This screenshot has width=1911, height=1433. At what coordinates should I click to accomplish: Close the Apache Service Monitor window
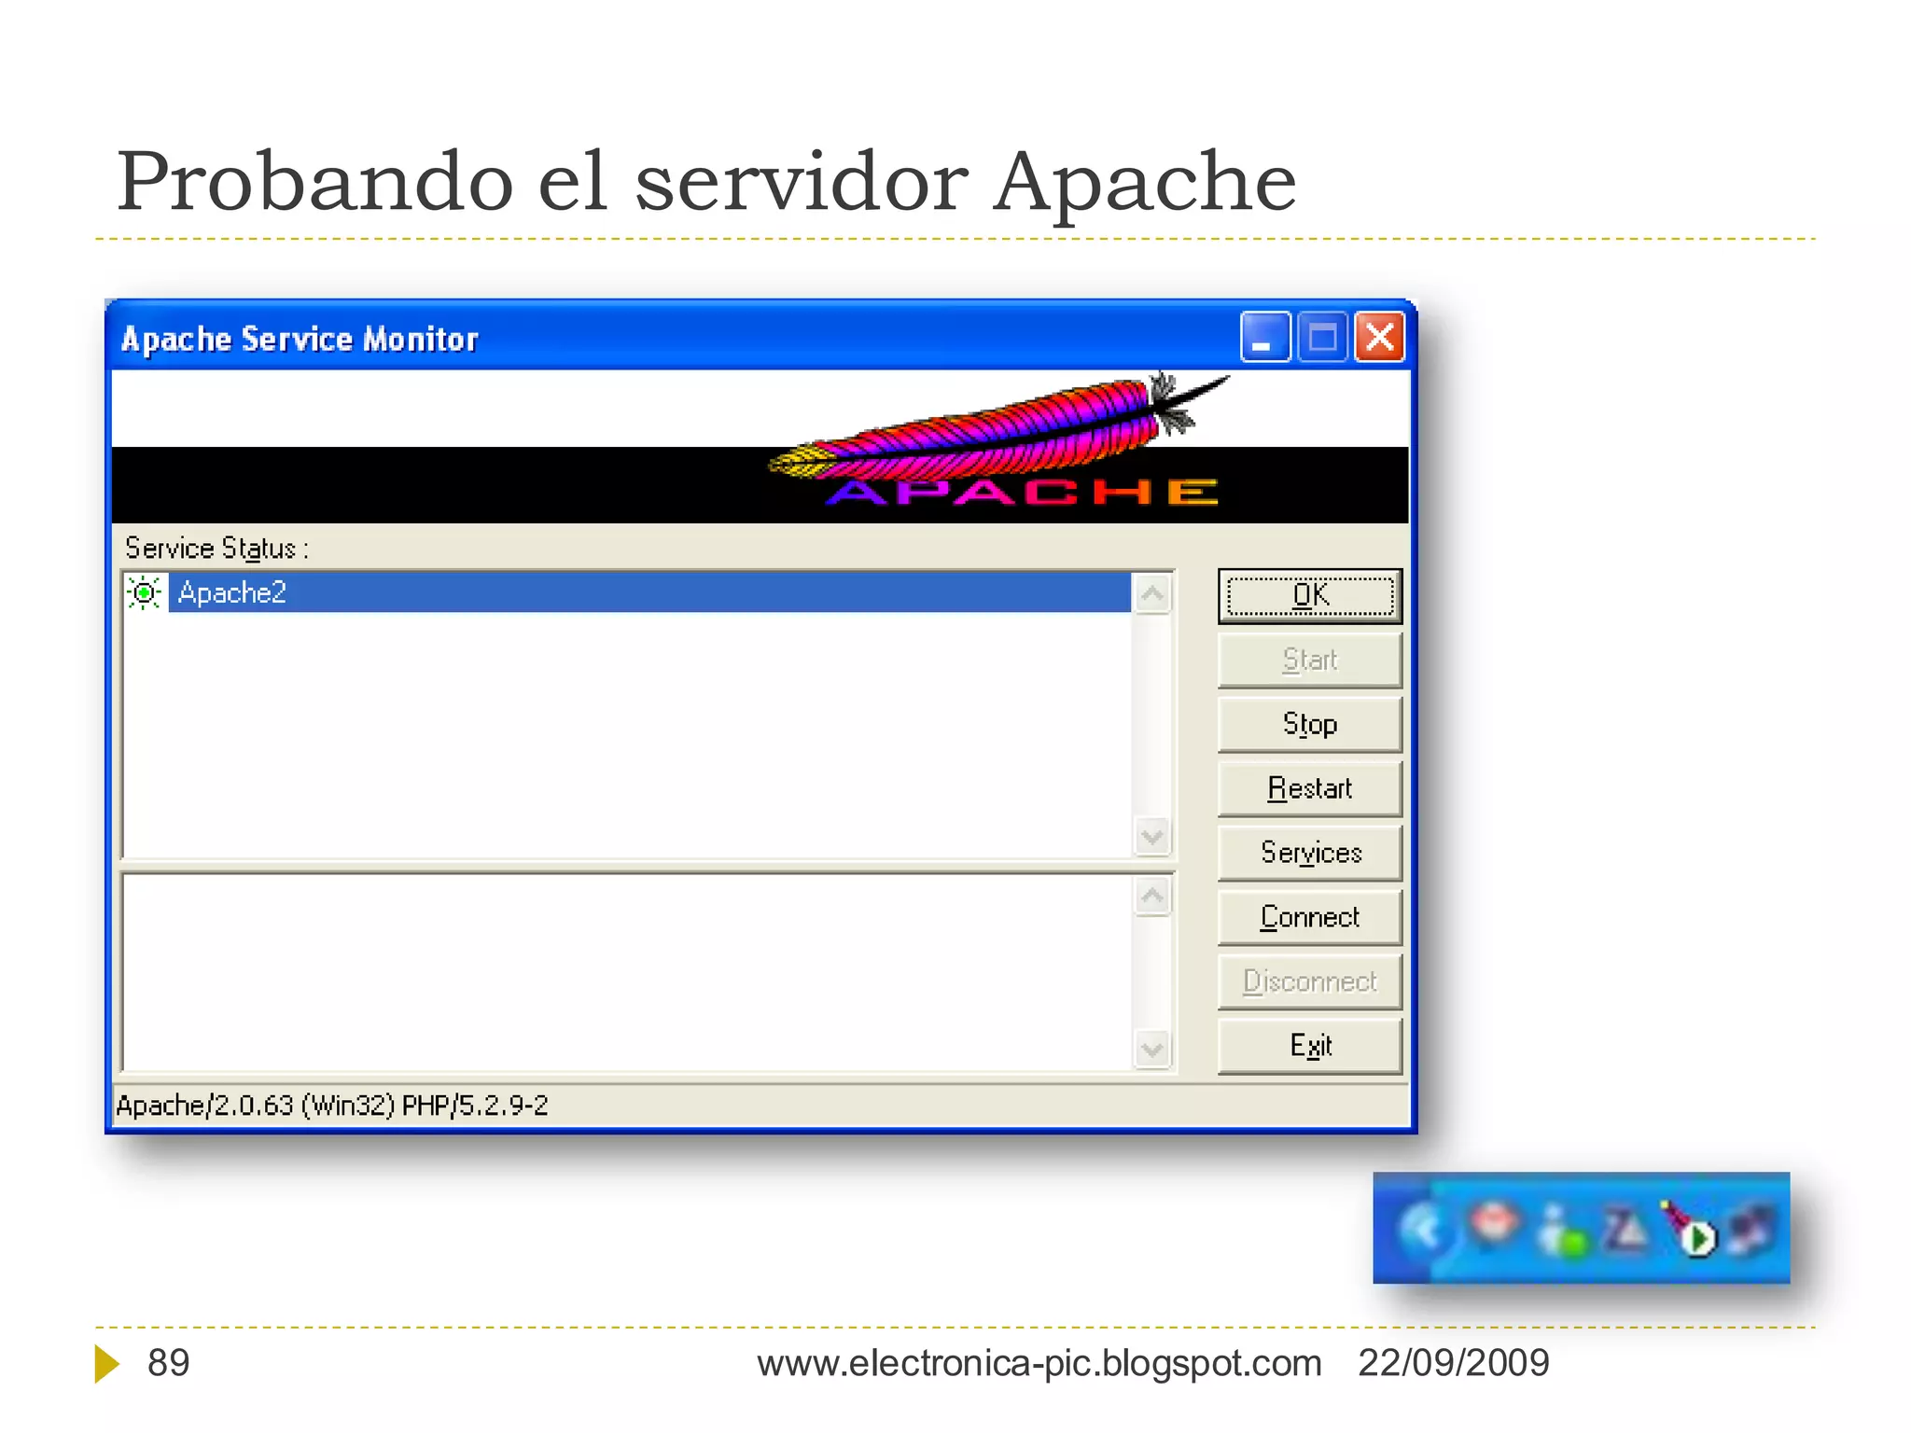click(x=1380, y=337)
